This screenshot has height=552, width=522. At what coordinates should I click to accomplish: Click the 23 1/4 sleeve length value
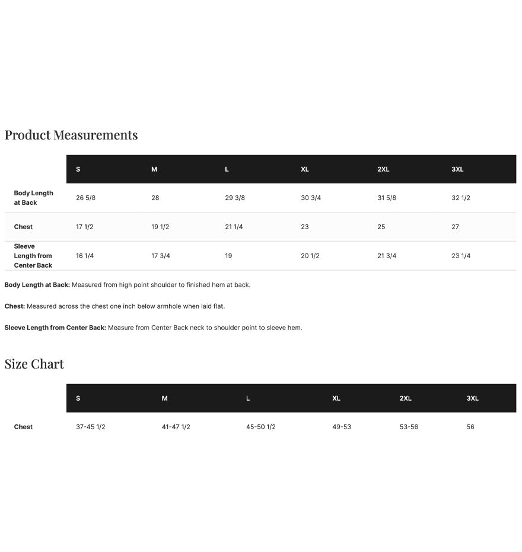pyautogui.click(x=461, y=256)
